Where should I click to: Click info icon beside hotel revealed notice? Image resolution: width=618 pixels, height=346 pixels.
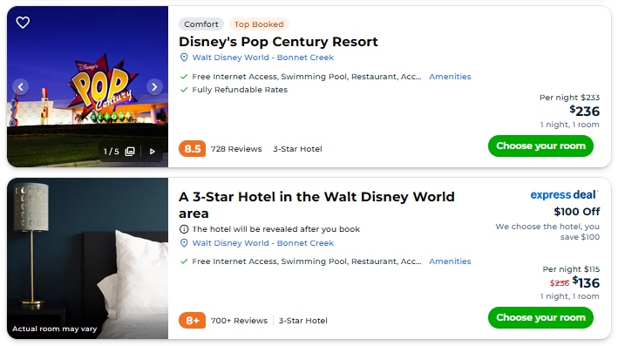pyautogui.click(x=184, y=229)
